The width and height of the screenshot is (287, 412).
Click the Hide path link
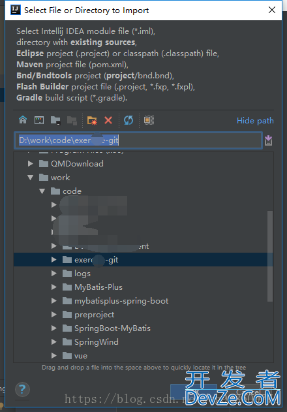point(255,121)
